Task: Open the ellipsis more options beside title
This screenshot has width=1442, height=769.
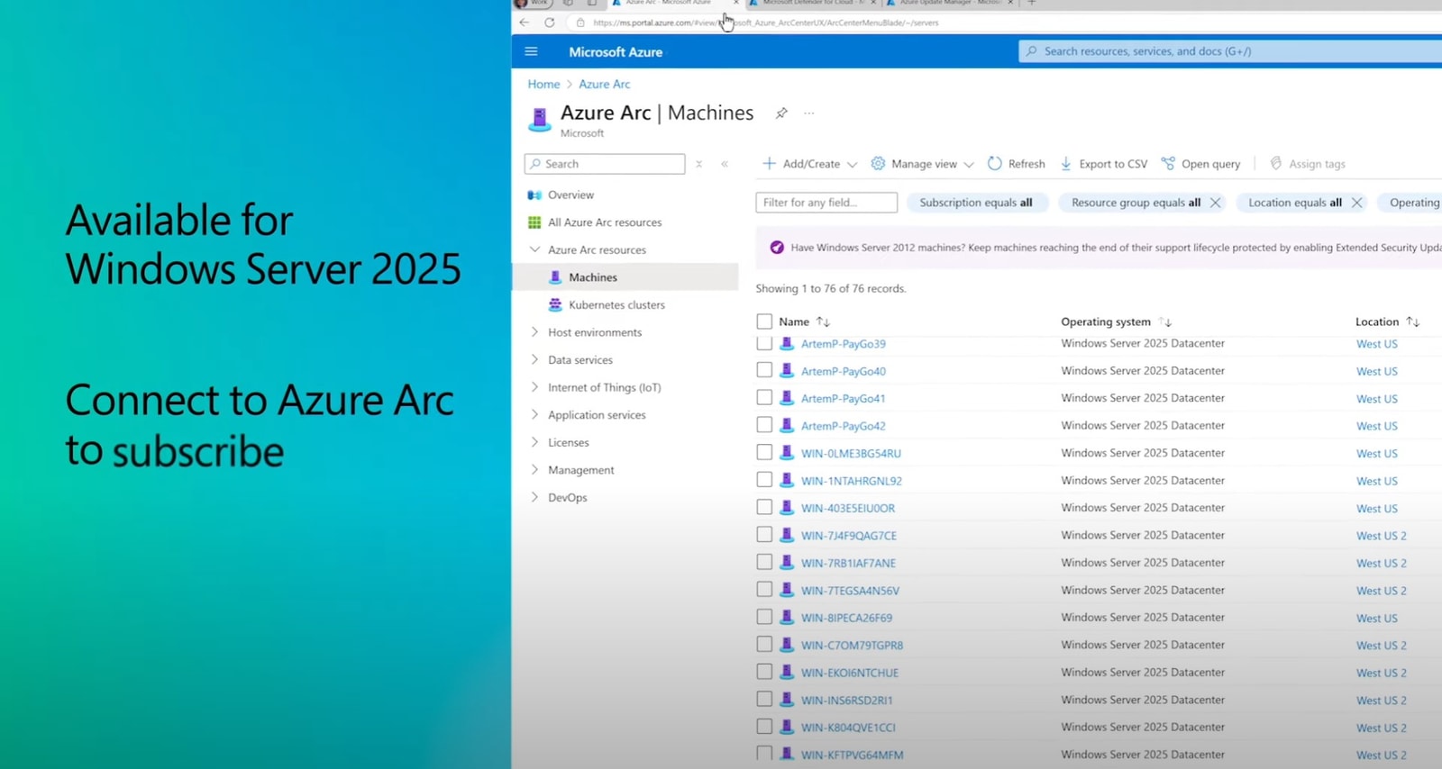Action: (x=809, y=113)
